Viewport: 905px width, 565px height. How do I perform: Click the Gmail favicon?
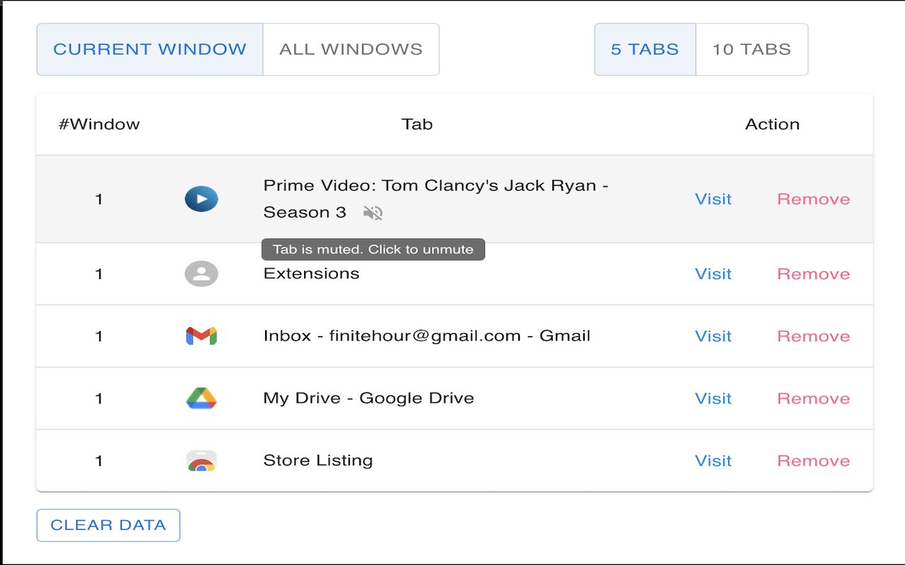point(202,335)
